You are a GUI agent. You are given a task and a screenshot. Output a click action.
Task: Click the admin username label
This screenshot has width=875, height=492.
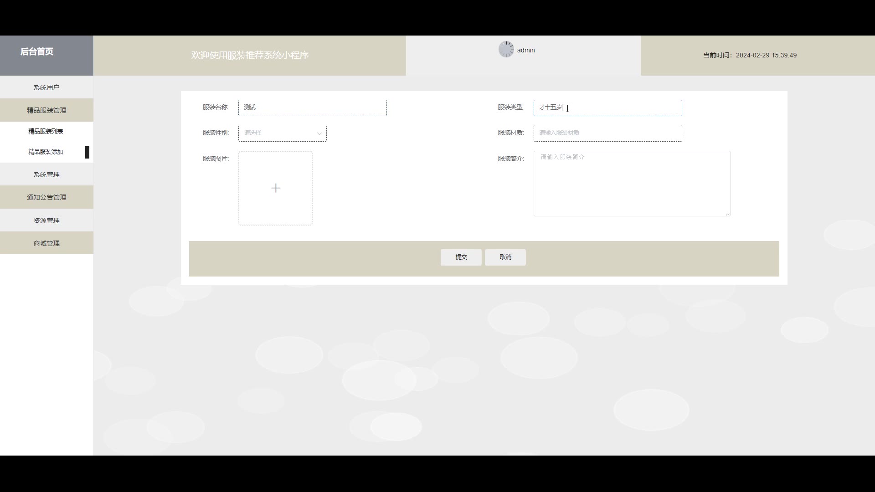click(526, 50)
